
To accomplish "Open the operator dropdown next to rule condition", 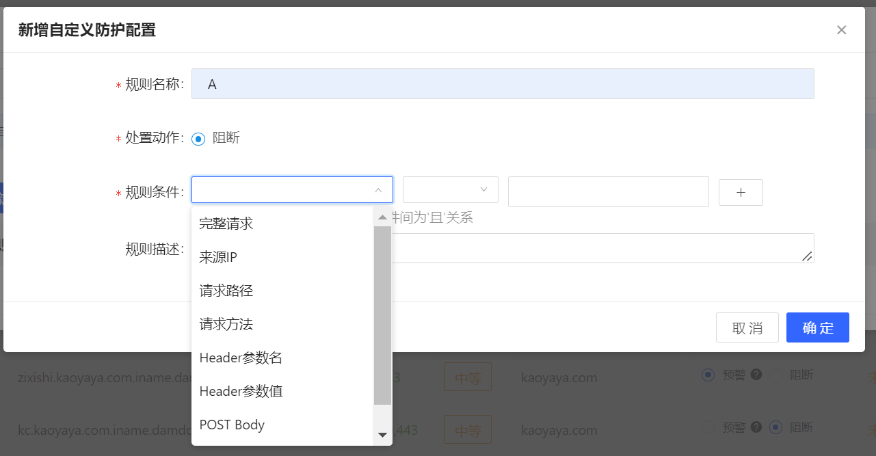I will (451, 189).
